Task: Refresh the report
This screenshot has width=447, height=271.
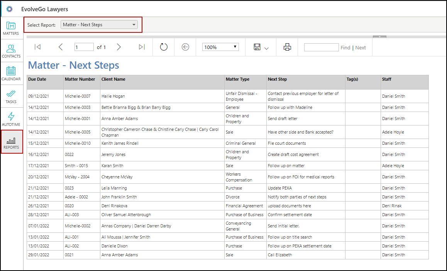Action: [164, 47]
